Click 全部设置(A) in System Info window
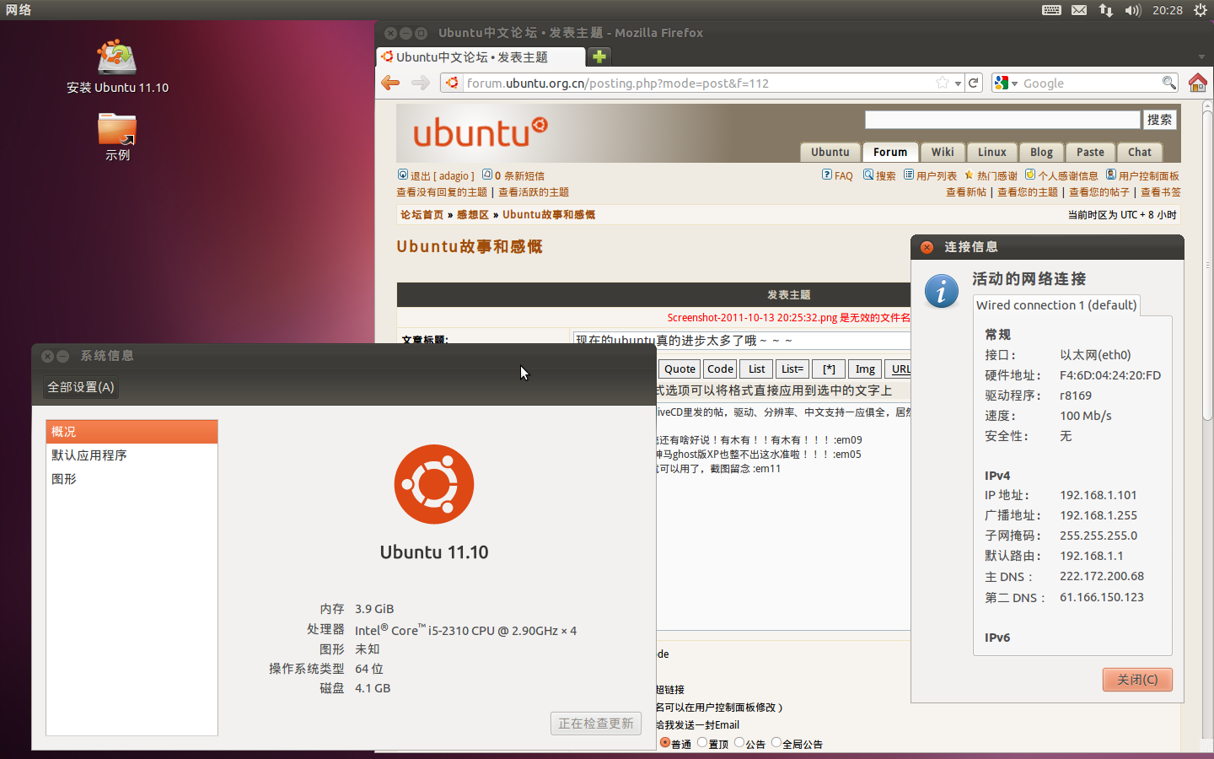 [80, 387]
